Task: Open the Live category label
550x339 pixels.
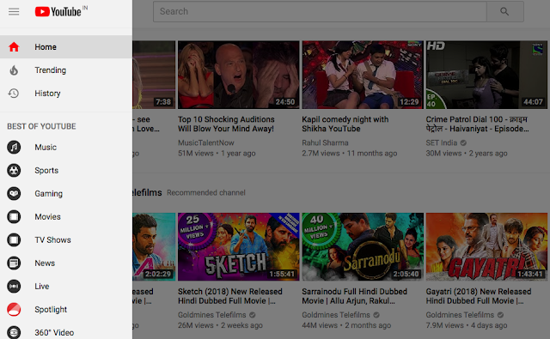Action: click(x=42, y=286)
